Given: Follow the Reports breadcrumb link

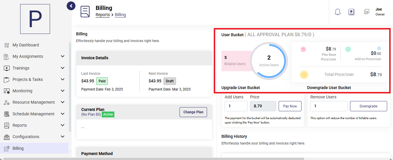Looking at the screenshot, I should tap(103, 15).
